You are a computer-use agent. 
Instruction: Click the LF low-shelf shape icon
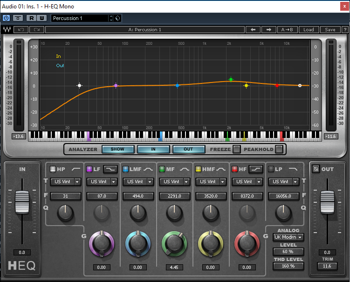click(110, 169)
